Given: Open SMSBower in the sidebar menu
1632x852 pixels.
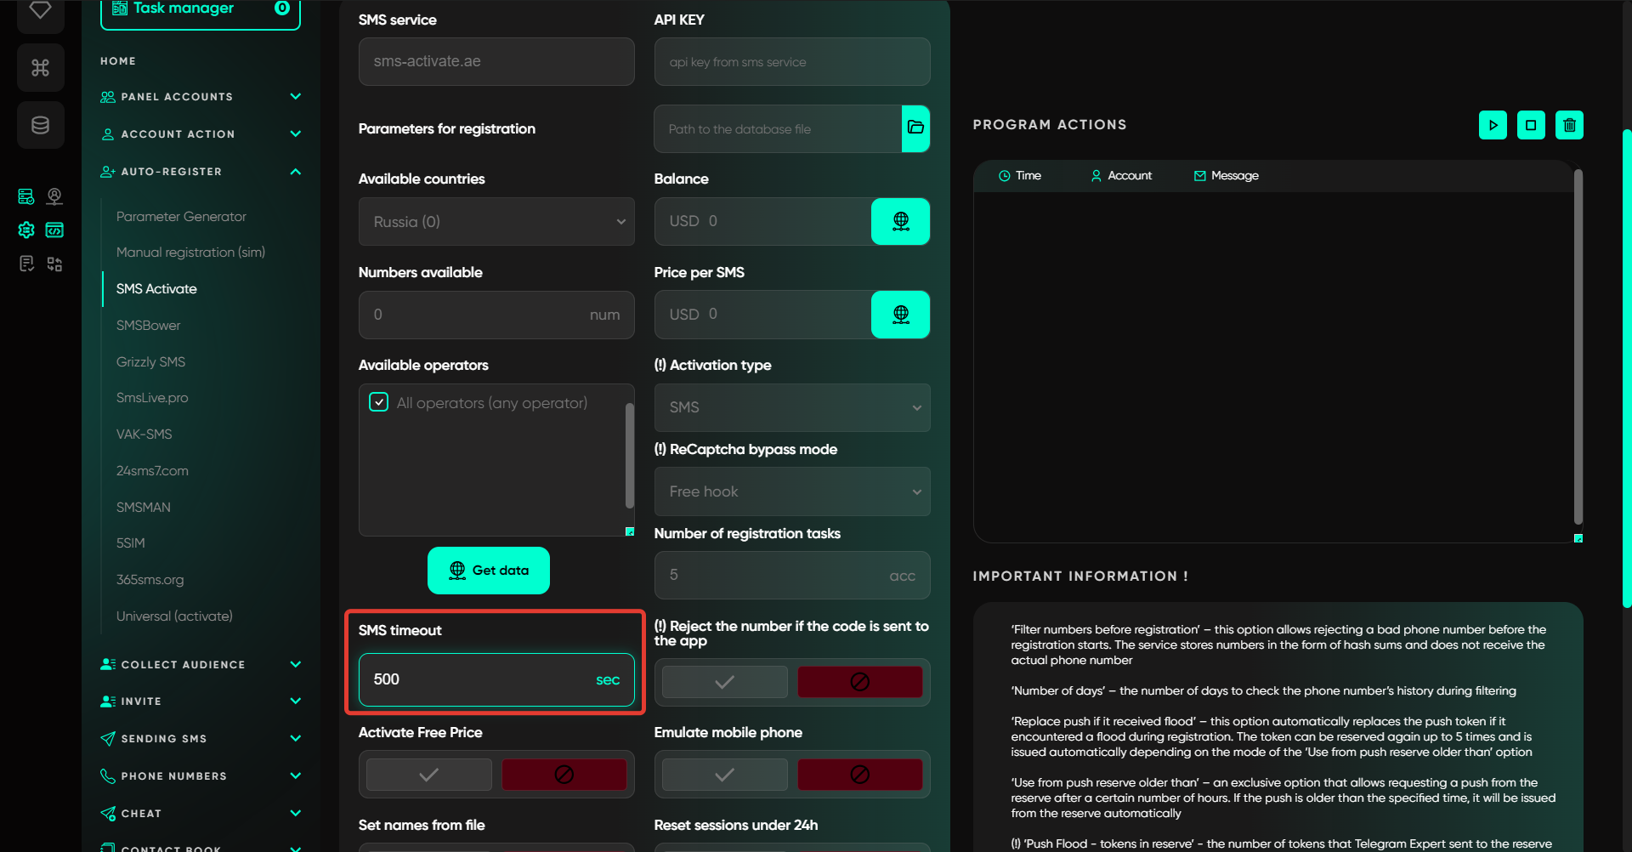Looking at the screenshot, I should (149, 326).
